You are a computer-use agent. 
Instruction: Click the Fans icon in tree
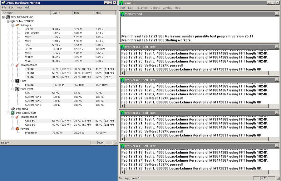pyautogui.click(x=17, y=81)
